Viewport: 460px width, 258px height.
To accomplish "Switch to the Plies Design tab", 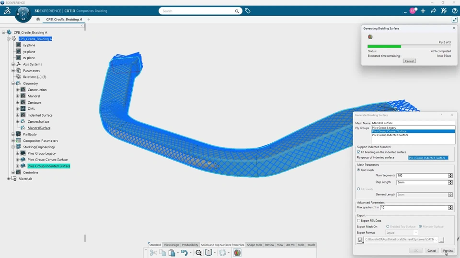I will tap(171, 245).
